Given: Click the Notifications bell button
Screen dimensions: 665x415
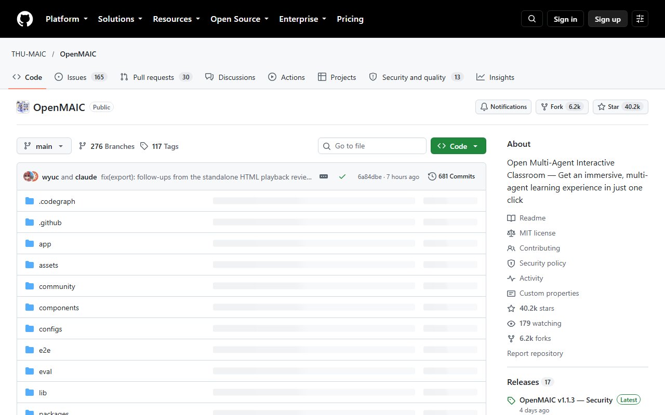Looking at the screenshot, I should tap(503, 107).
